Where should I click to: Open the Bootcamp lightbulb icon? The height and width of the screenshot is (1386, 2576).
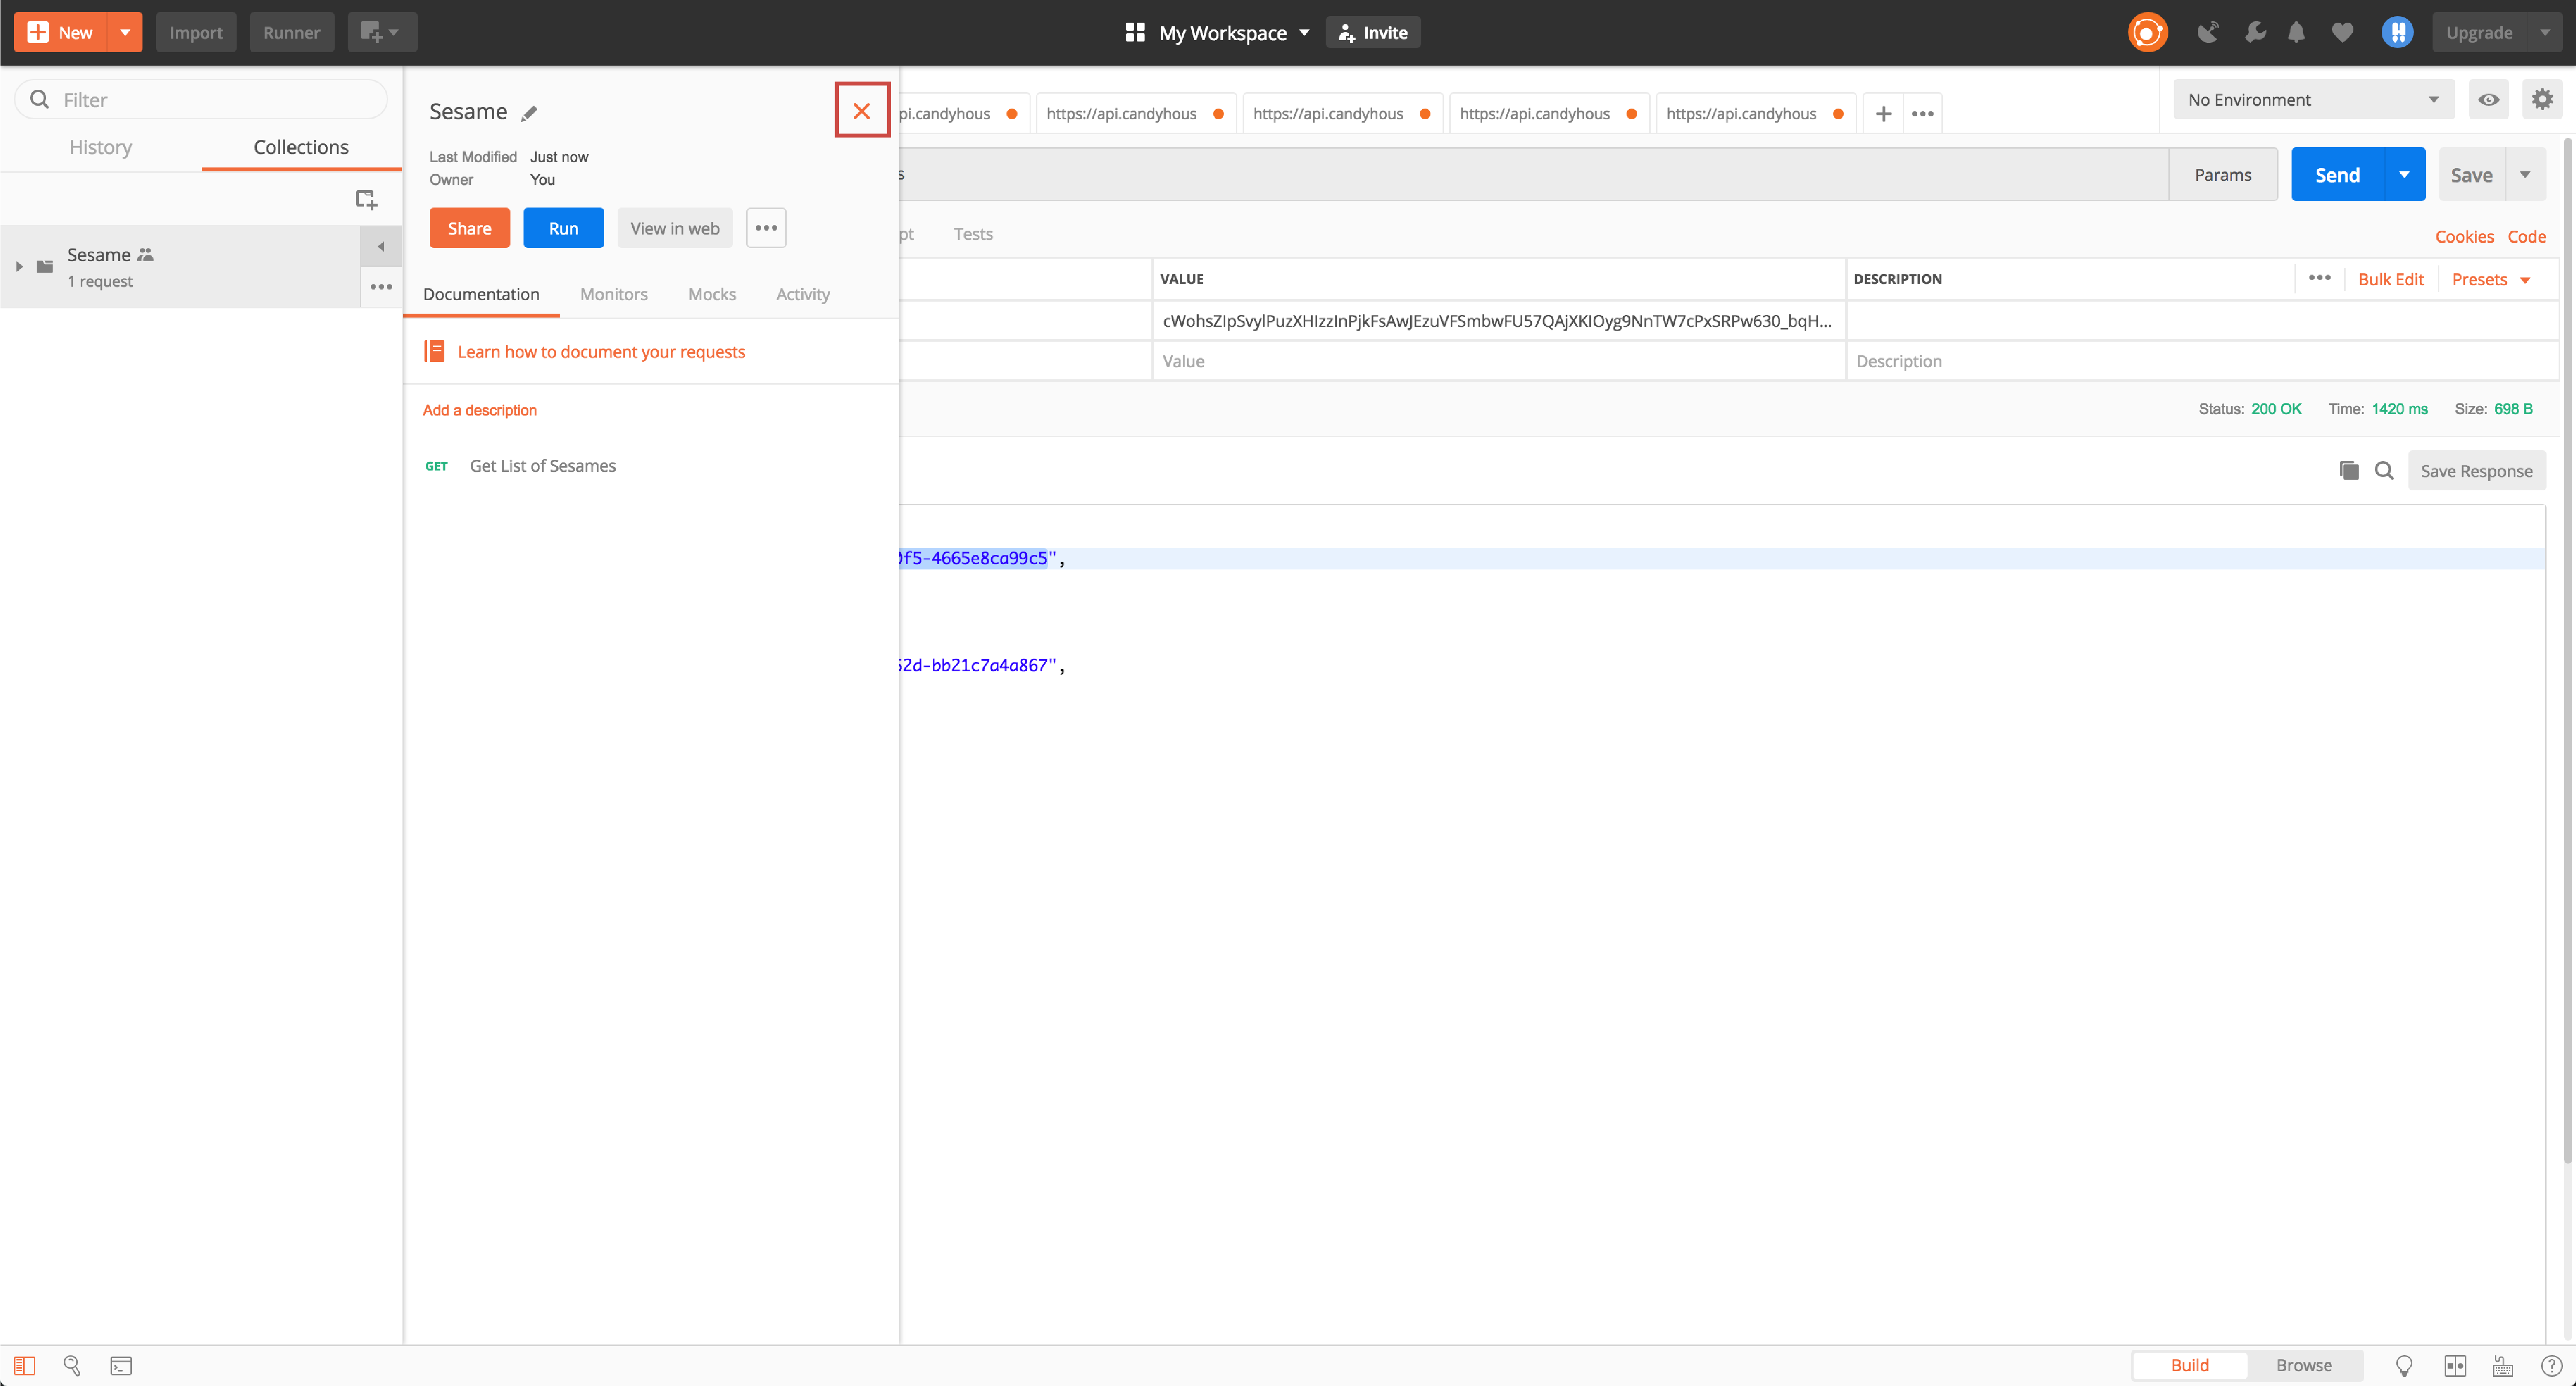coord(2404,1365)
